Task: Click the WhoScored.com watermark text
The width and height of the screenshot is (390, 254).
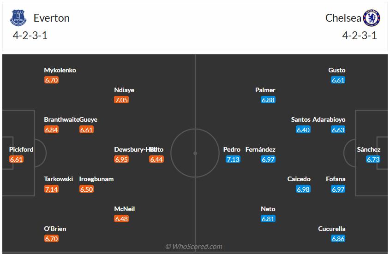Action: point(194,247)
